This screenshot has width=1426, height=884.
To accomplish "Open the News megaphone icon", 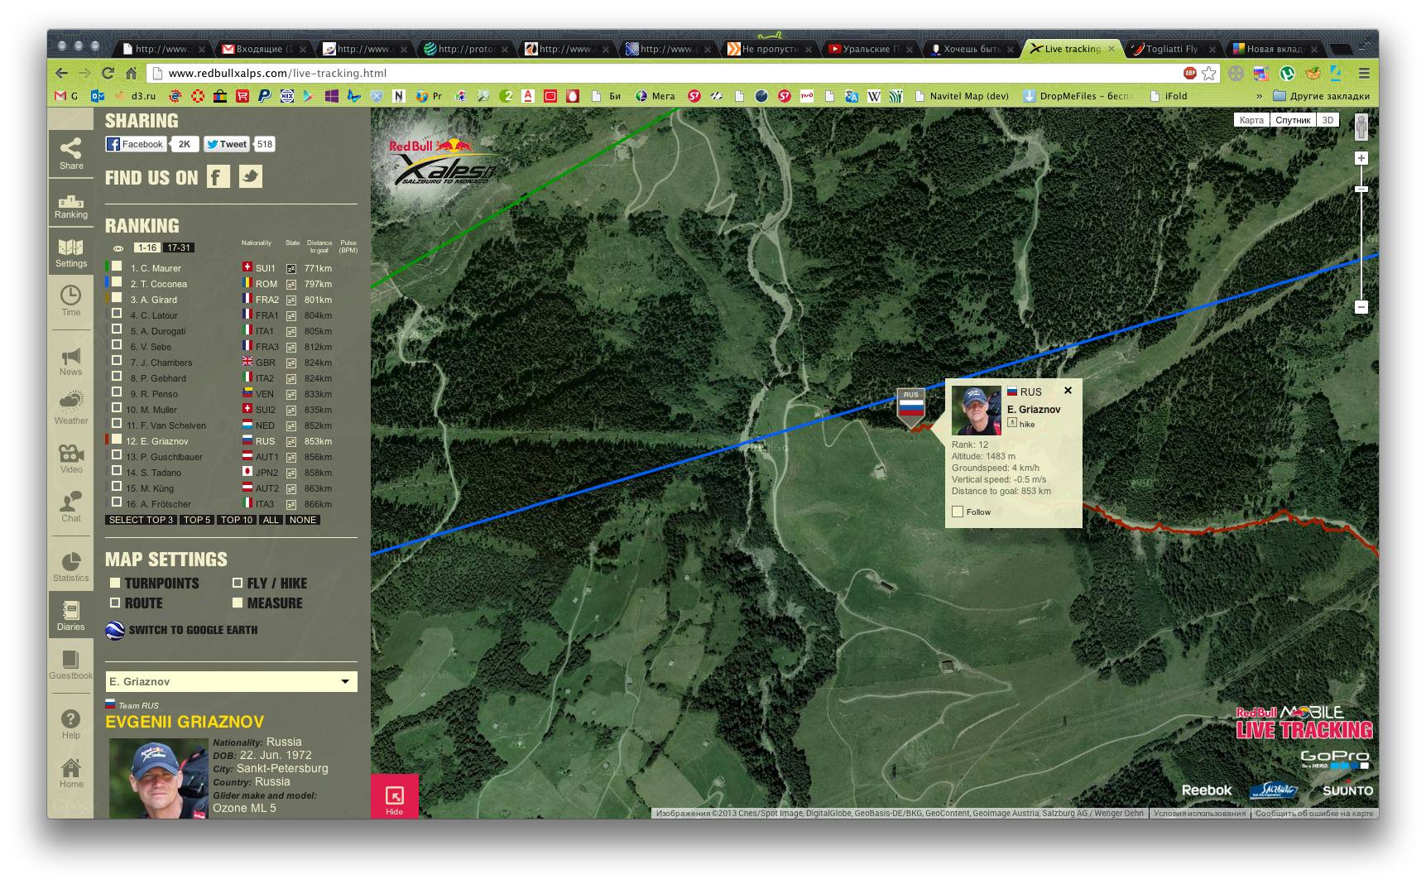I will [70, 361].
